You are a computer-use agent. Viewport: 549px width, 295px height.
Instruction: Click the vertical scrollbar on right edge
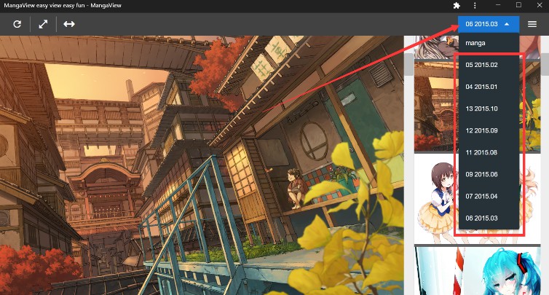pos(545,64)
